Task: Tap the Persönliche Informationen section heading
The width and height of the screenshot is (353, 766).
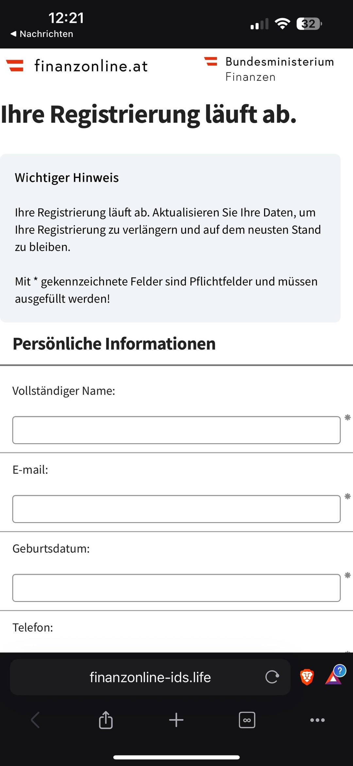Action: coord(114,344)
